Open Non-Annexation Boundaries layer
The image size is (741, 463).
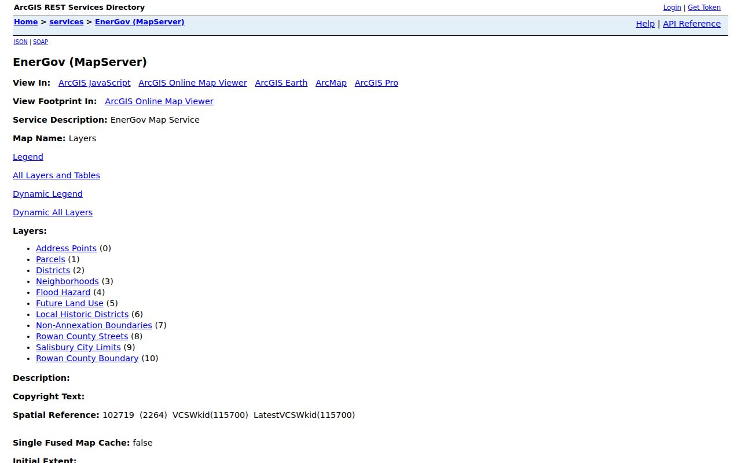click(94, 325)
